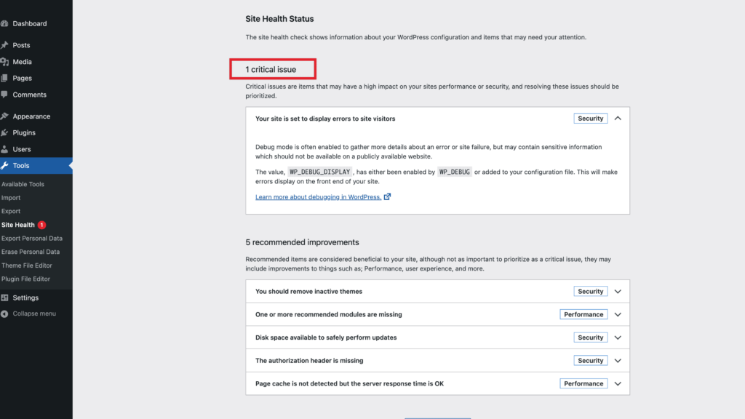Image resolution: width=745 pixels, height=419 pixels.
Task: Open the Media menu item
Action: (x=23, y=62)
